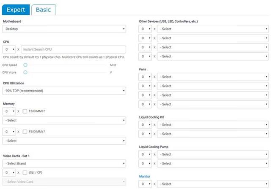The height and width of the screenshot is (189, 275).
Task: Open the Select Brand video card dropdown
Action: (x=64, y=164)
